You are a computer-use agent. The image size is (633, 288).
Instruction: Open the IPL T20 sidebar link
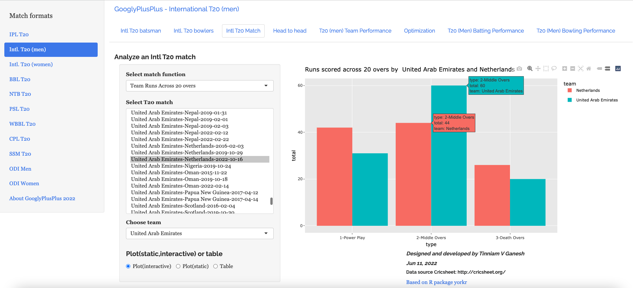tap(19, 35)
